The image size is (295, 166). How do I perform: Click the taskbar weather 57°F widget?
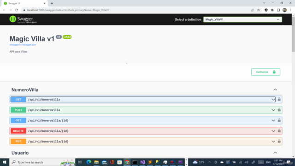click(199, 162)
